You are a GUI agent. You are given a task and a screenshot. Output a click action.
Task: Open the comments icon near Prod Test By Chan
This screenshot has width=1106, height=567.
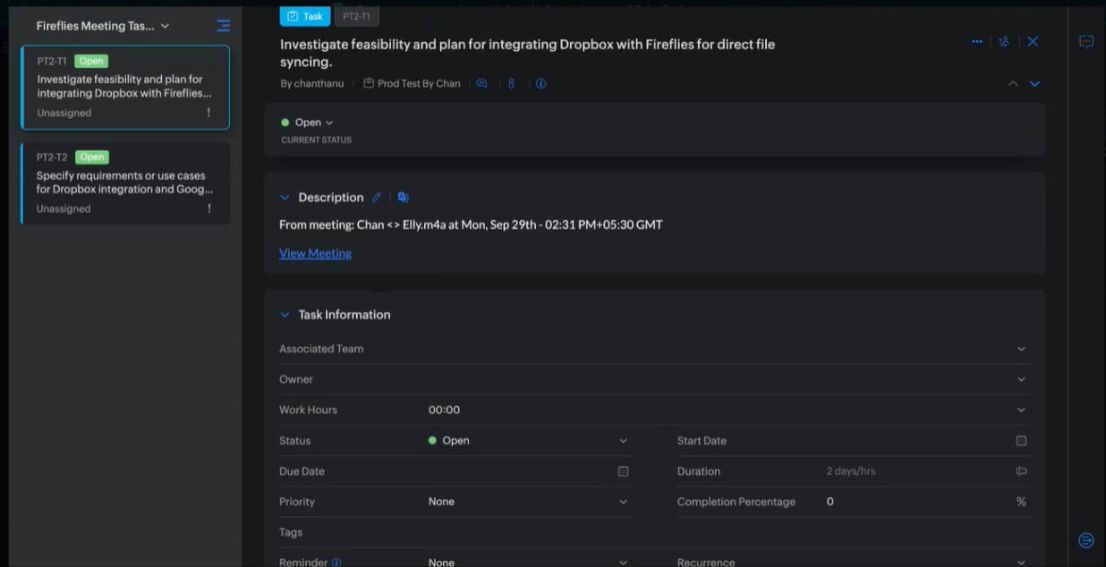pos(481,84)
